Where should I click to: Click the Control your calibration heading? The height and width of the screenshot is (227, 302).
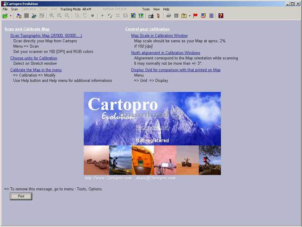148,29
